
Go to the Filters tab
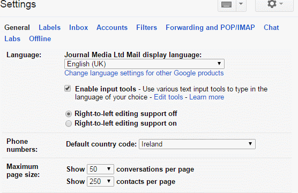(146, 27)
